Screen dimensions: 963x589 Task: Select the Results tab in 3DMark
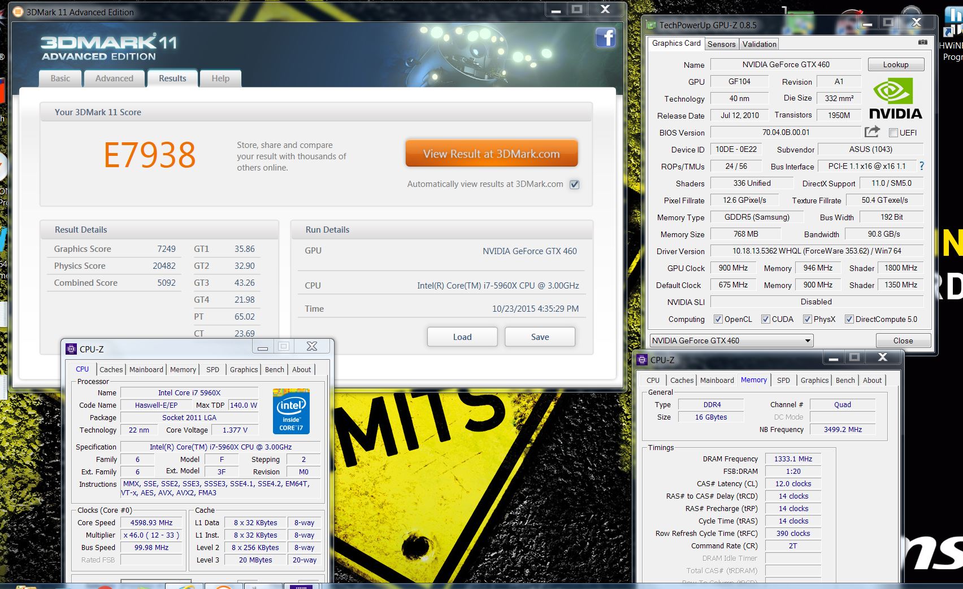point(172,78)
